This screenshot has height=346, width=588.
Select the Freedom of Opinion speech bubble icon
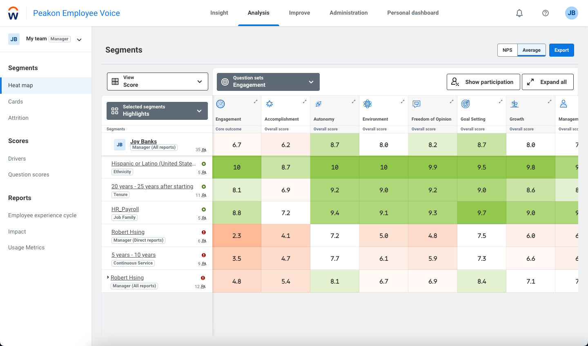click(416, 104)
